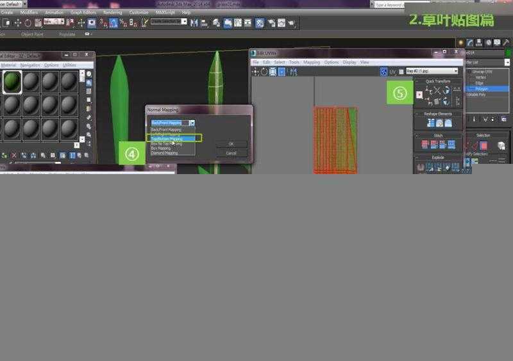513x361 pixels.
Task: Open the Animation menu
Action: [54, 12]
